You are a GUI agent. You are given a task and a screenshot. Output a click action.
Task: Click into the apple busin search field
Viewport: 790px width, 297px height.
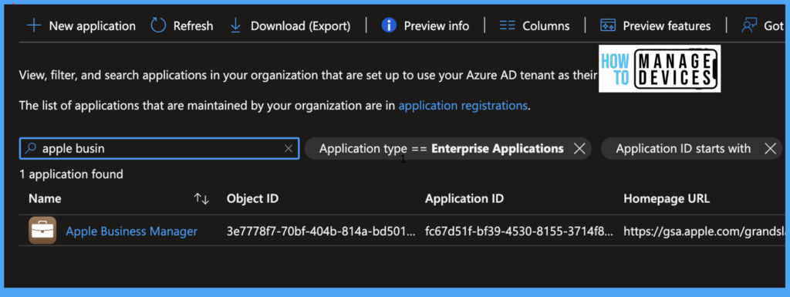(159, 148)
